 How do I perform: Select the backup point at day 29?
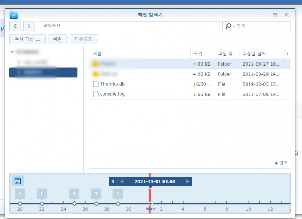(118, 203)
